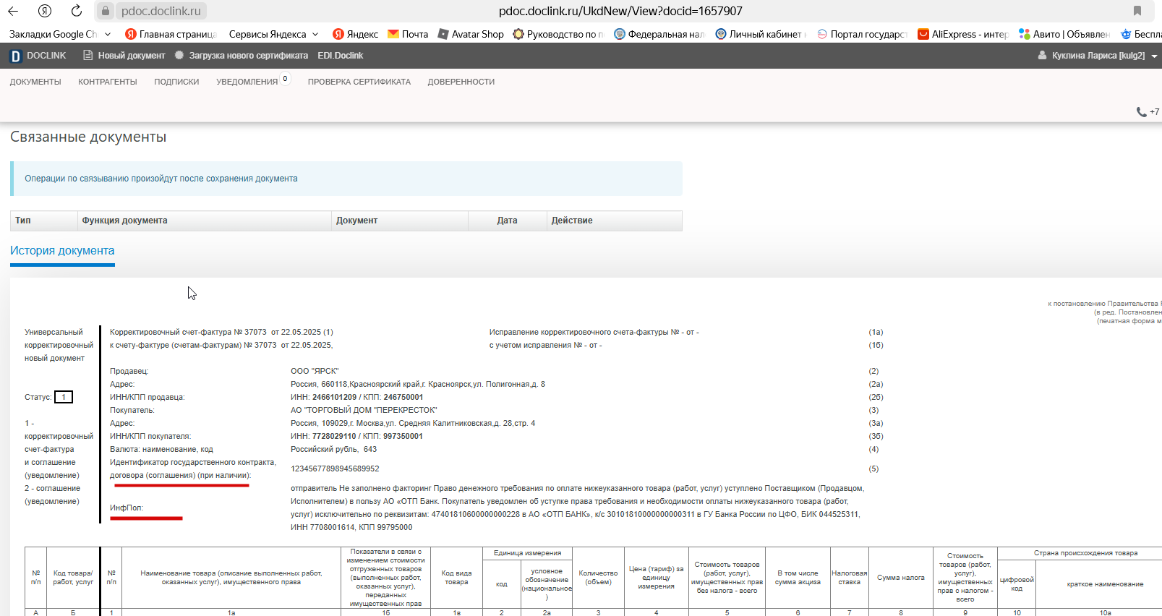The image size is (1162, 616).
Task: Click the ИнфПол: label
Action: pyautogui.click(x=127, y=508)
